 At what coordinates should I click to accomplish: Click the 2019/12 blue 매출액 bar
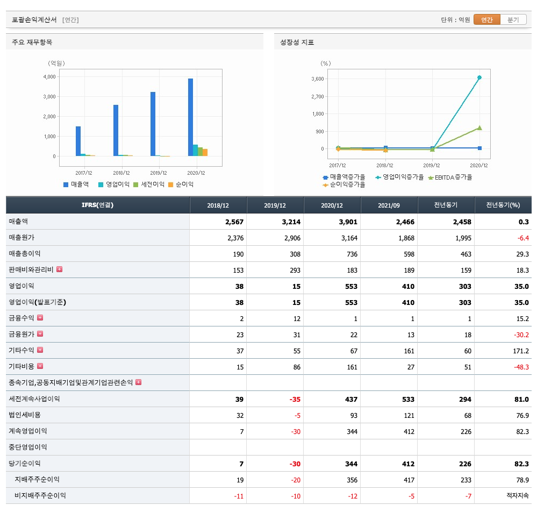tap(153, 124)
